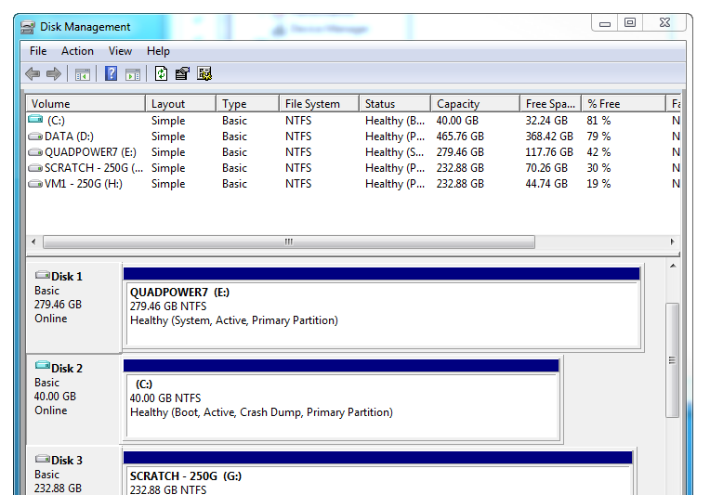710x495 pixels.
Task: Select the (C:) 40.00 GB partition block
Action: (x=341, y=399)
